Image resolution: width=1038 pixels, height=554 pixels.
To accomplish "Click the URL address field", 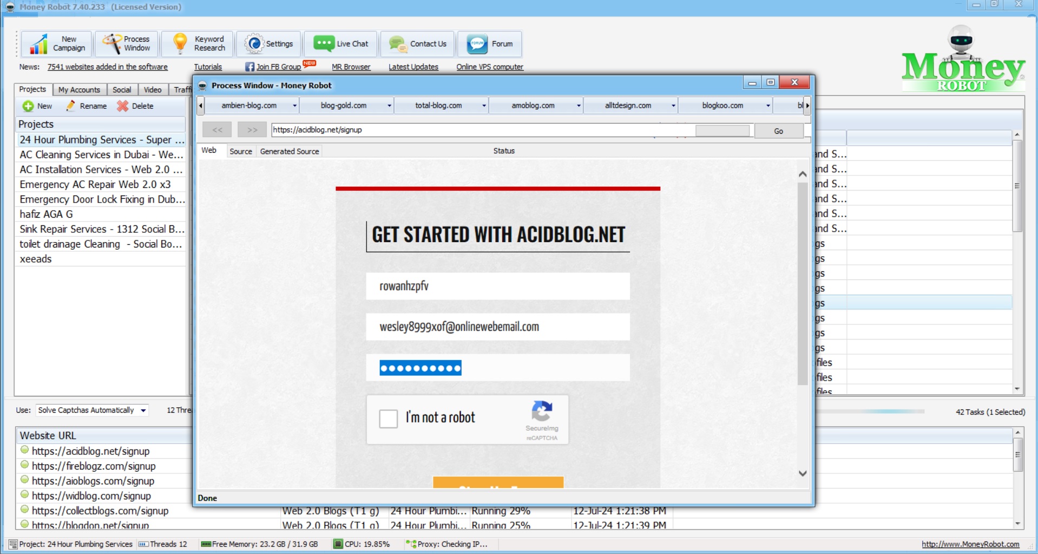I will click(x=482, y=130).
